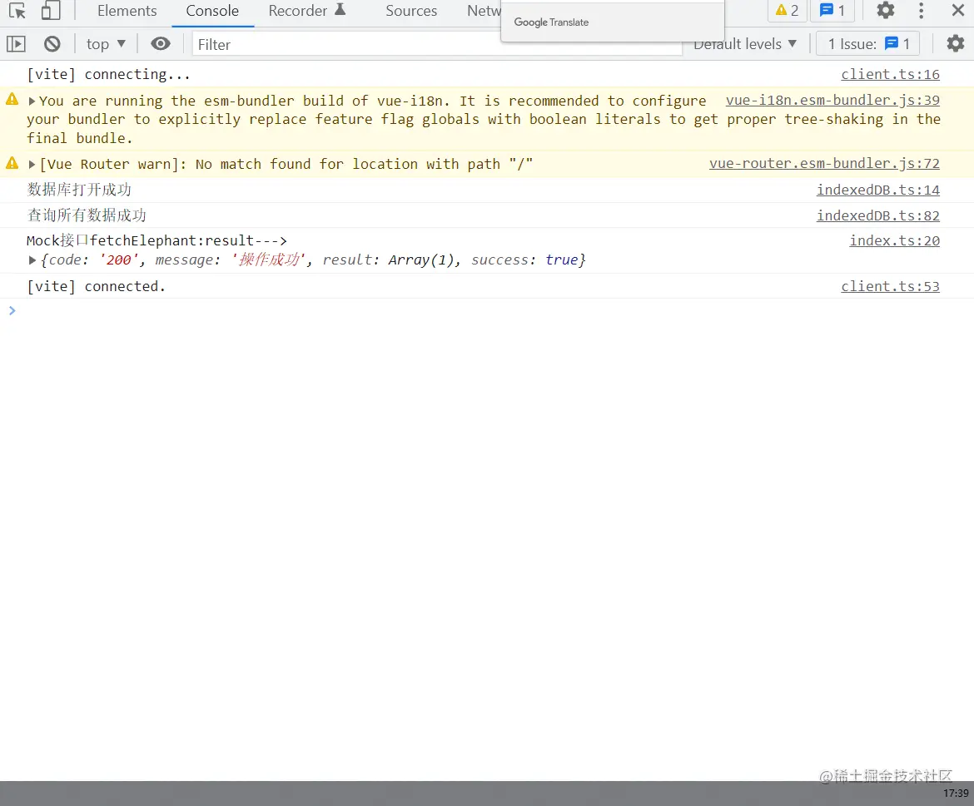Open source link vue-router.esm-bundler.js:72

[824, 164]
